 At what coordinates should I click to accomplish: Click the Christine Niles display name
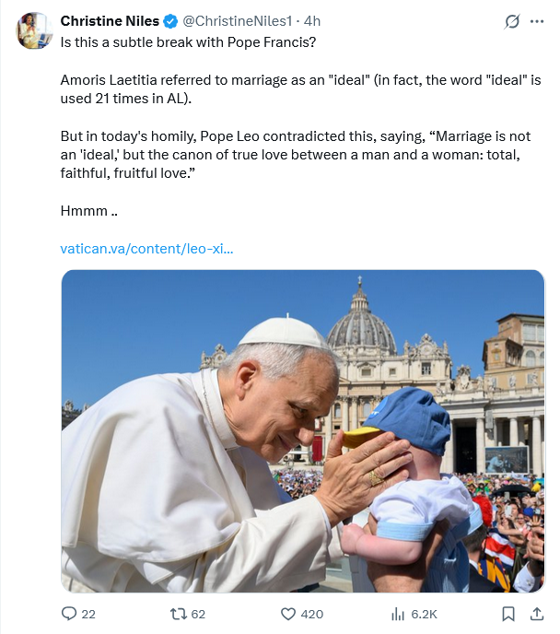(x=110, y=21)
